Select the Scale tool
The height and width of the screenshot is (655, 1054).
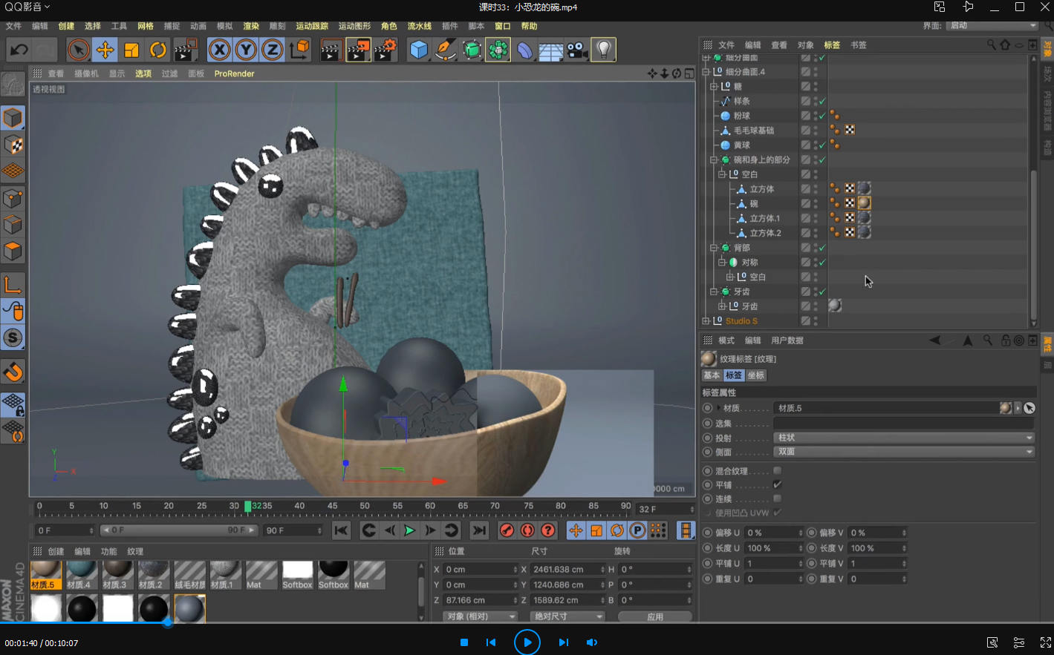click(x=131, y=50)
